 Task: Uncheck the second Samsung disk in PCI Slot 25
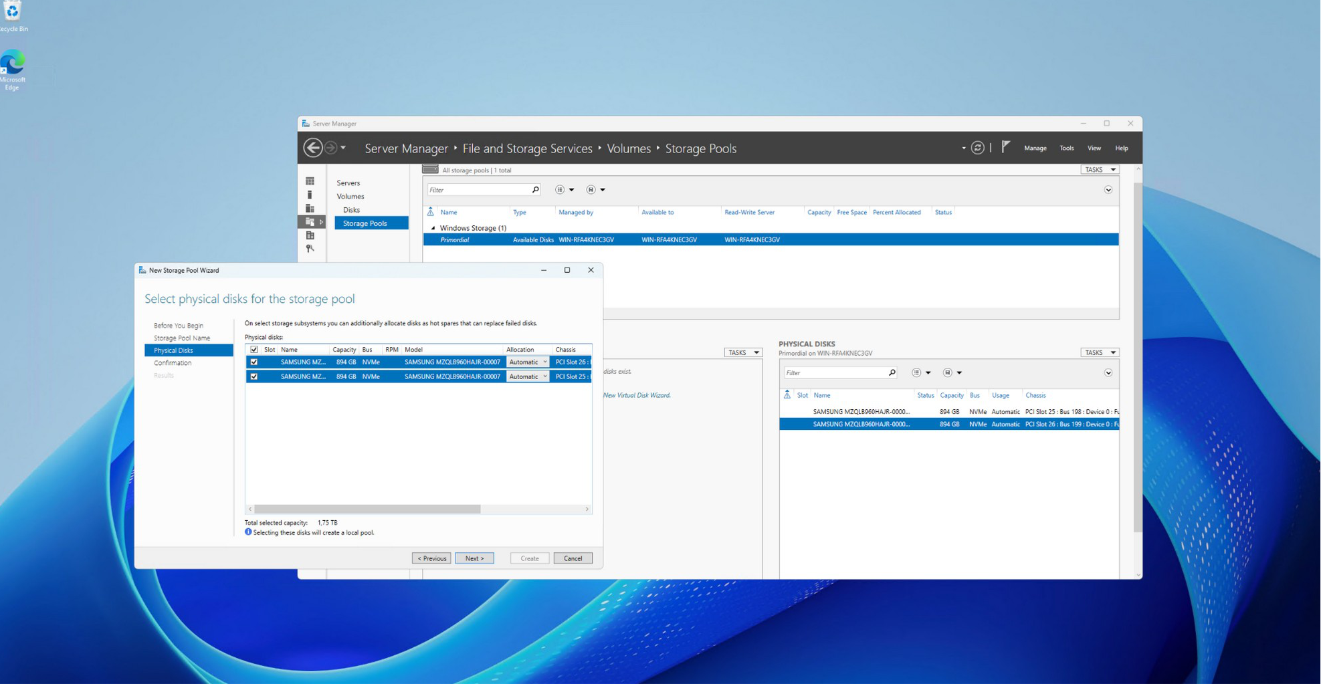[254, 377]
